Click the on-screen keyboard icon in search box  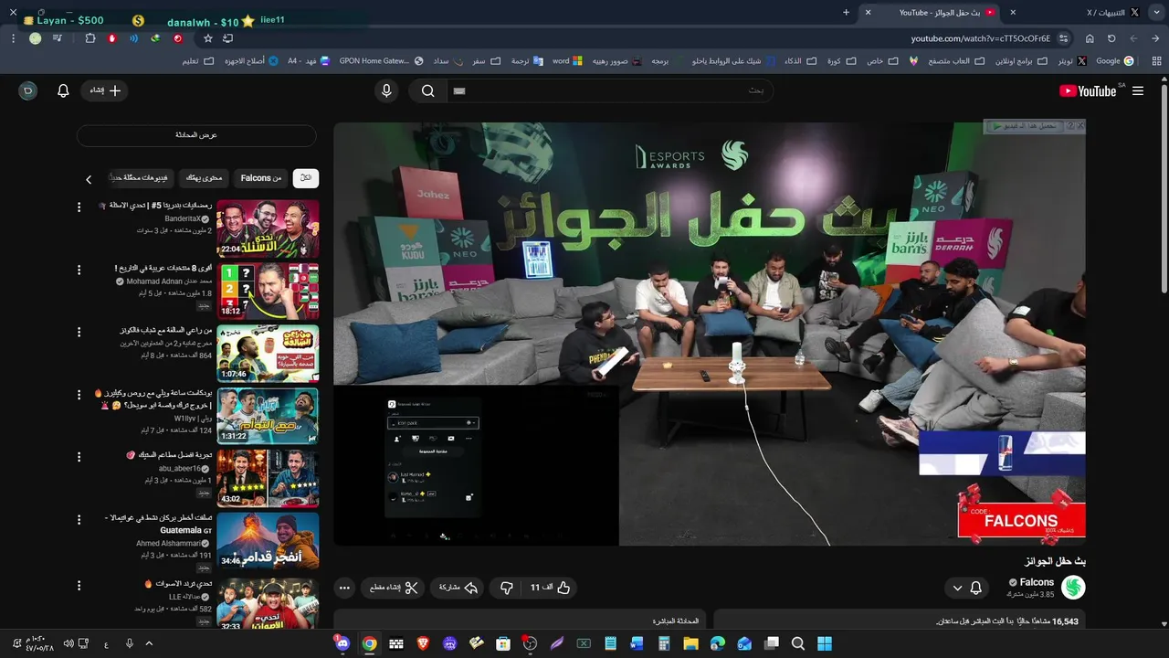point(459,90)
